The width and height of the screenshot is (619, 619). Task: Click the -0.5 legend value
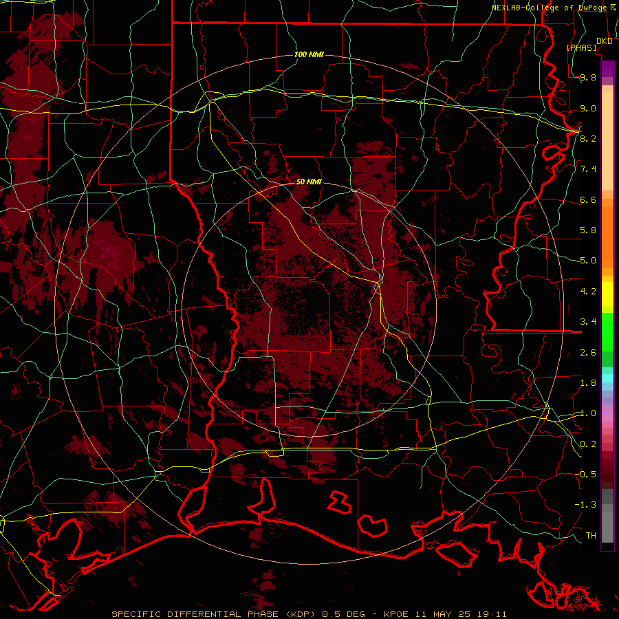pyautogui.click(x=585, y=474)
